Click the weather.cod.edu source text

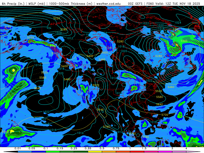(108, 4)
